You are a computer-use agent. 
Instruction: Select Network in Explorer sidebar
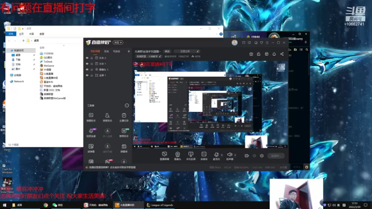coord(17,81)
